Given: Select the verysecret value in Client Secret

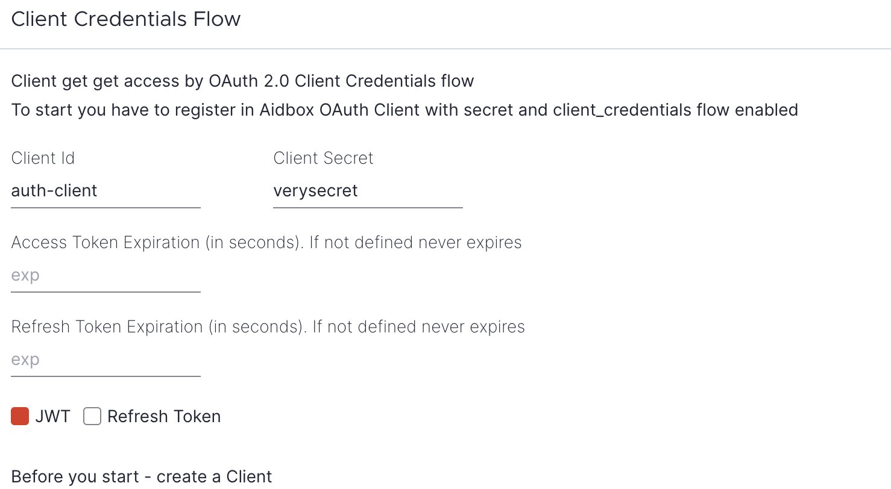Looking at the screenshot, I should tap(315, 191).
